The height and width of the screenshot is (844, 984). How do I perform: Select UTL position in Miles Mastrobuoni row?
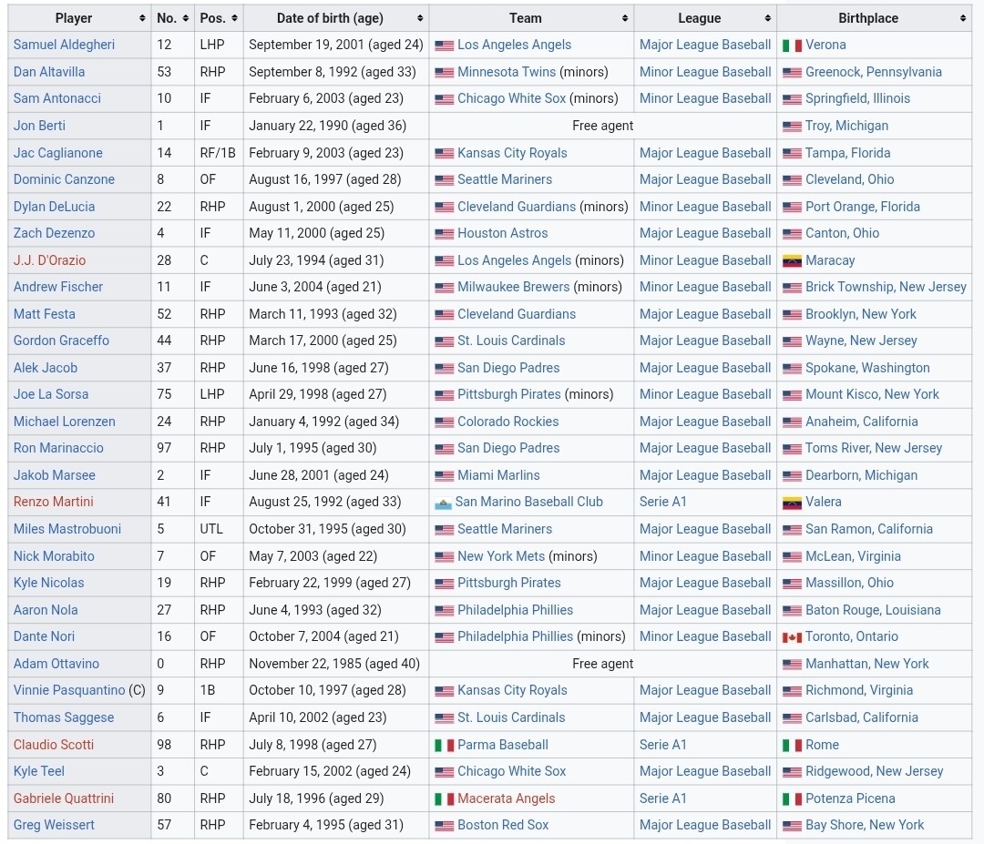coord(211,529)
